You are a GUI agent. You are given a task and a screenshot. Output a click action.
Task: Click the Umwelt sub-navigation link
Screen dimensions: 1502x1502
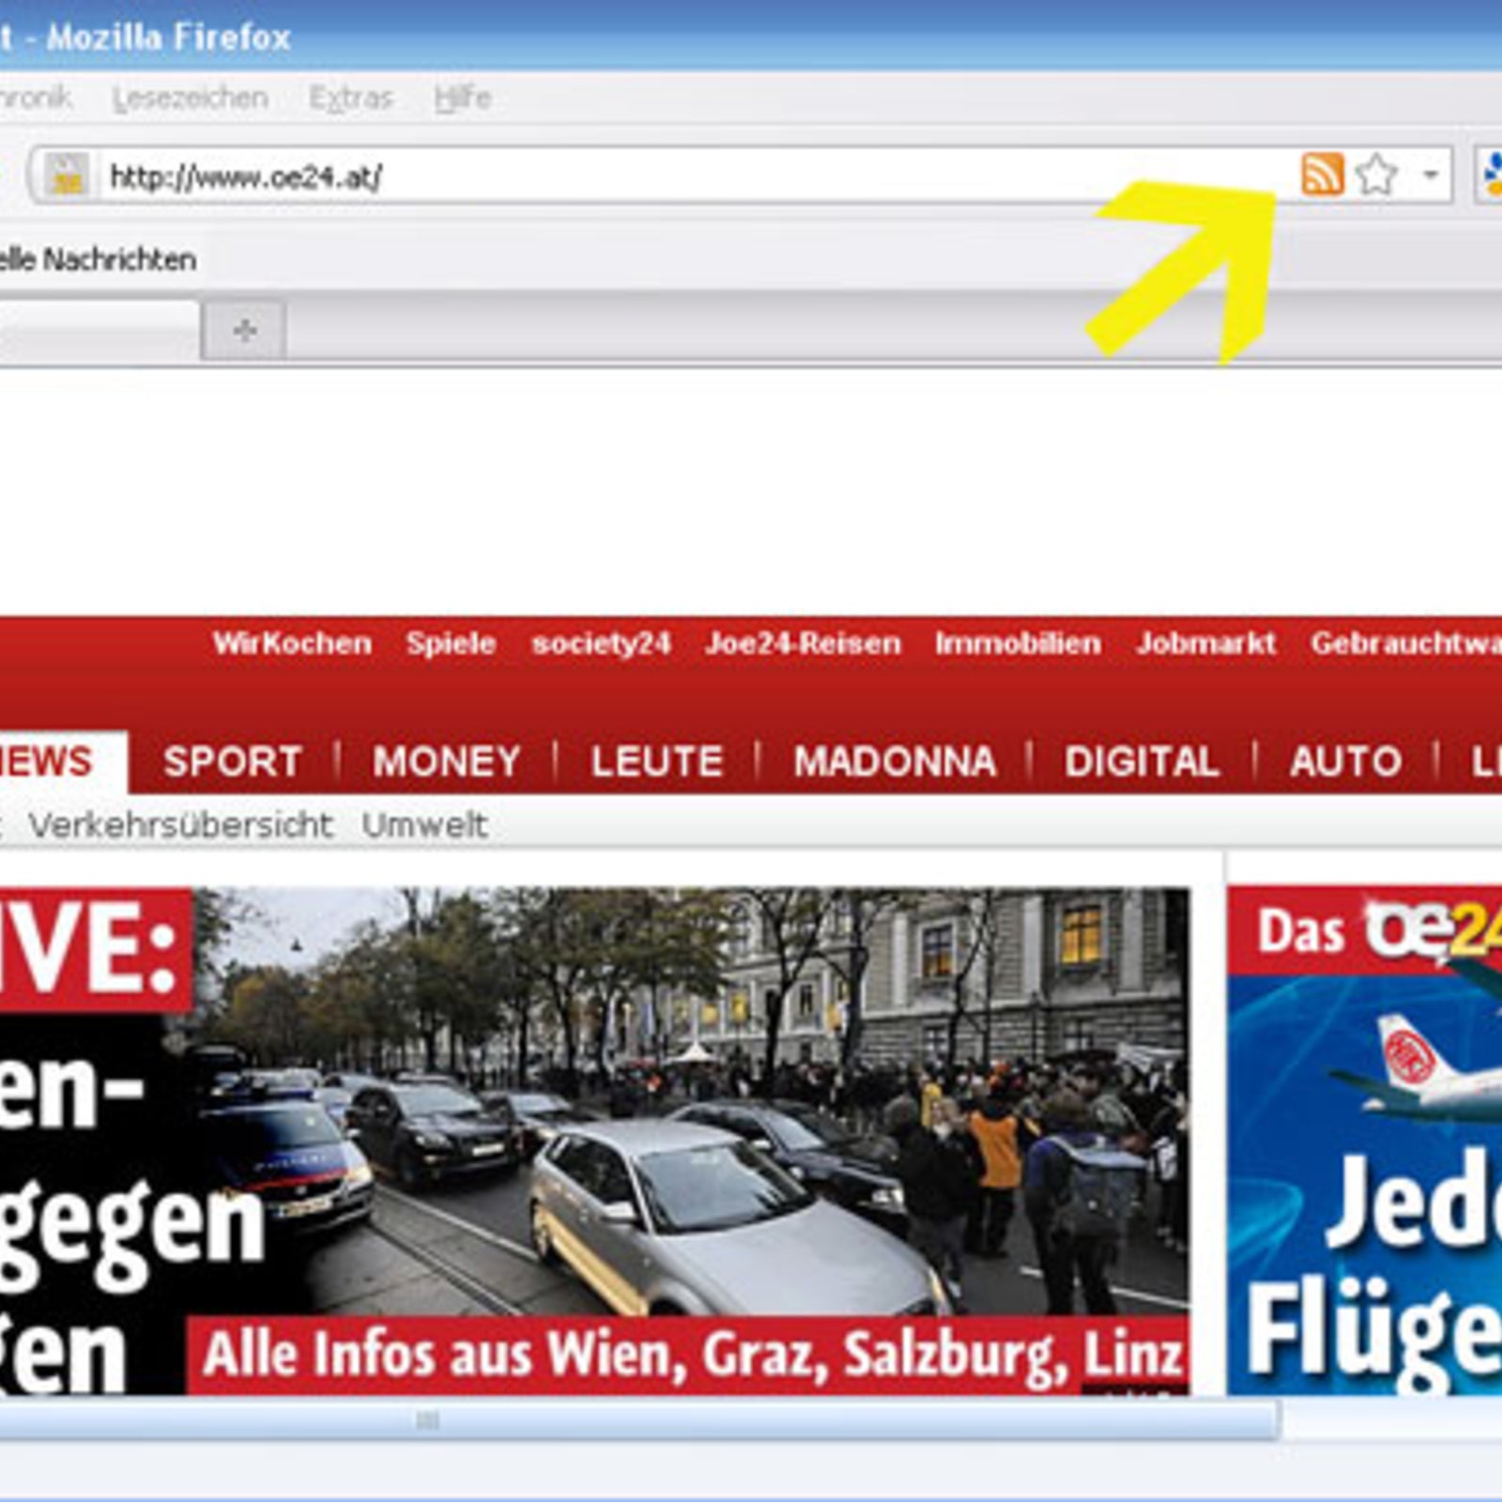424,825
